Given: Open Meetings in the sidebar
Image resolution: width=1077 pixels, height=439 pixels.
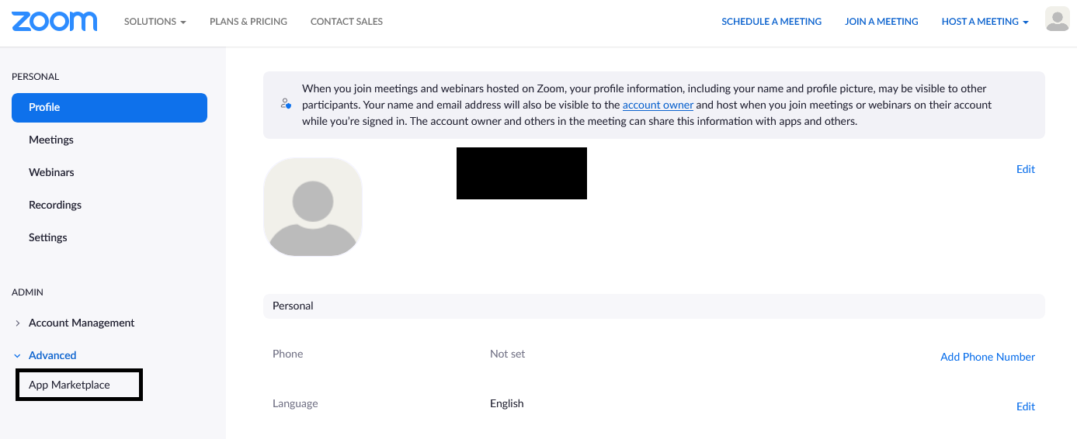Looking at the screenshot, I should pyautogui.click(x=51, y=140).
